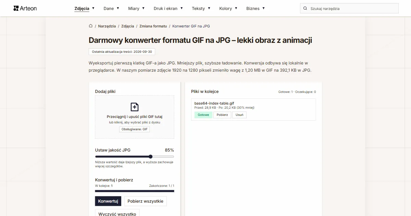Open the Teksty menu
The image size is (411, 216).
click(198, 9)
